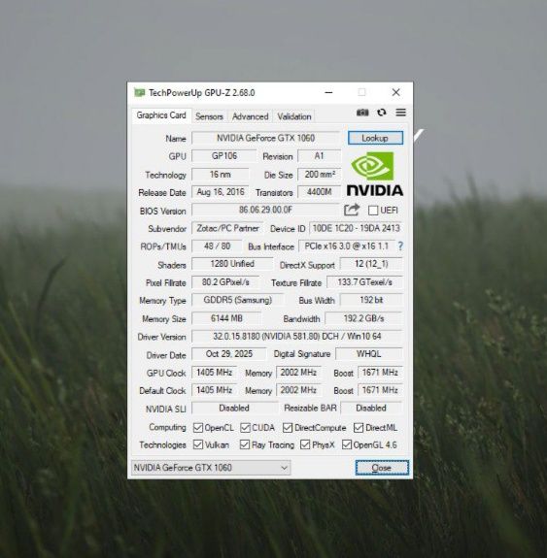Viewport: 547px width, 558px height.
Task: Minimize the GPU-Z window
Action: pos(328,92)
